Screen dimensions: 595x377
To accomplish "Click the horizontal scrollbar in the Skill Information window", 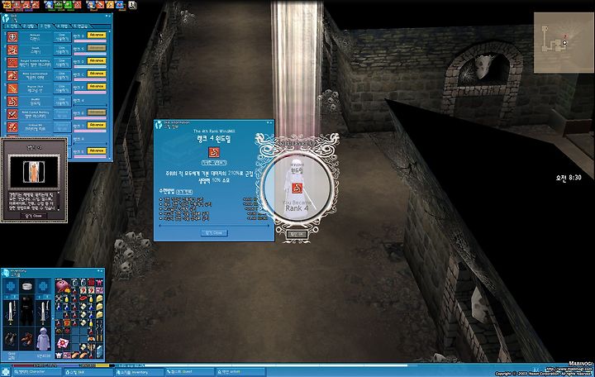I will (214, 226).
